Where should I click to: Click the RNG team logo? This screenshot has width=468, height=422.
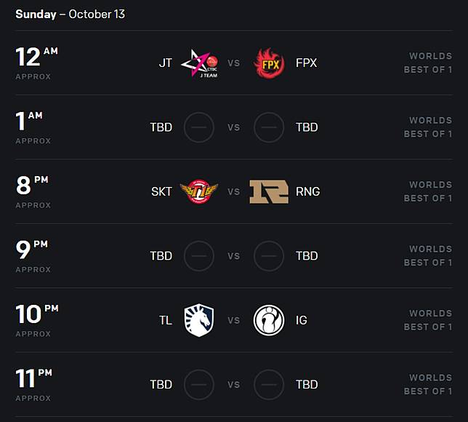[x=269, y=191]
